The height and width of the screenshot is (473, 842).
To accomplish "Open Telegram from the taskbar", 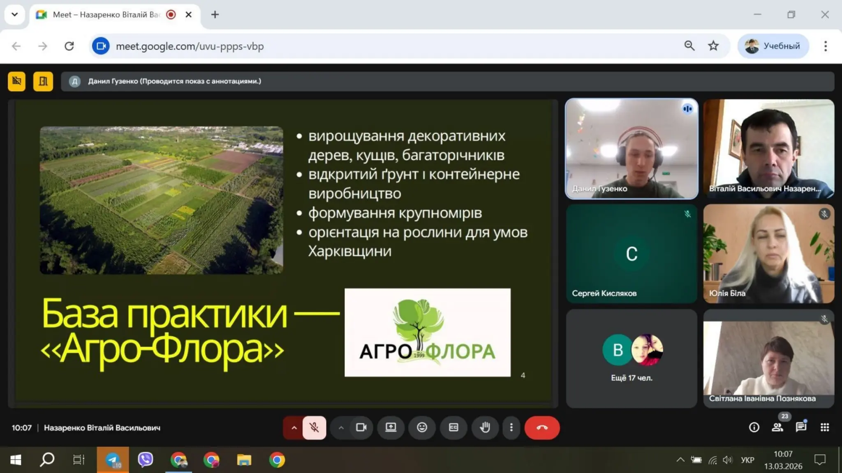I will [113, 460].
